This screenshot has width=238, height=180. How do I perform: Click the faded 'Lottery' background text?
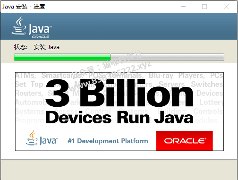[212, 103]
